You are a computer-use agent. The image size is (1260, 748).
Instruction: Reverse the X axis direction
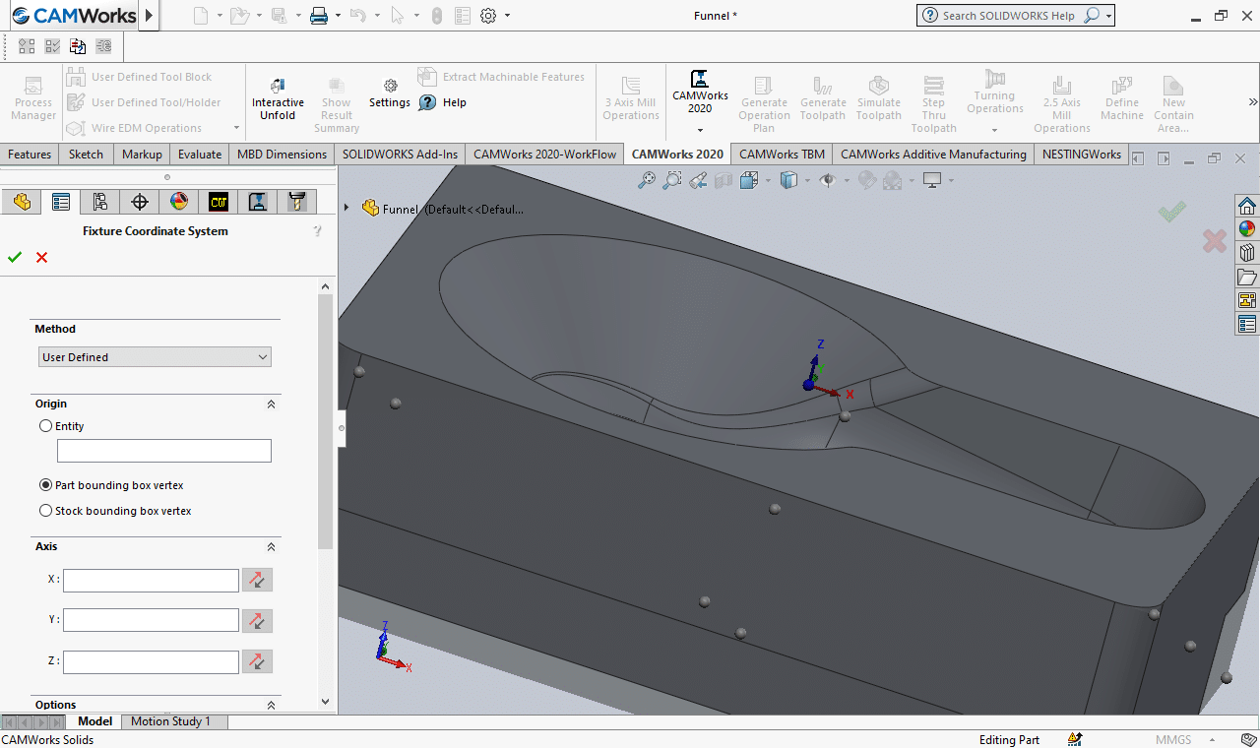coord(257,580)
